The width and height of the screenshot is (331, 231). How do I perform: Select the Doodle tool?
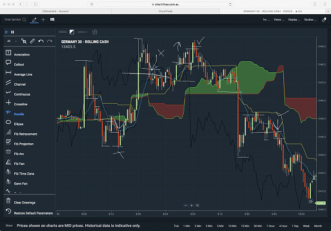click(x=15, y=114)
